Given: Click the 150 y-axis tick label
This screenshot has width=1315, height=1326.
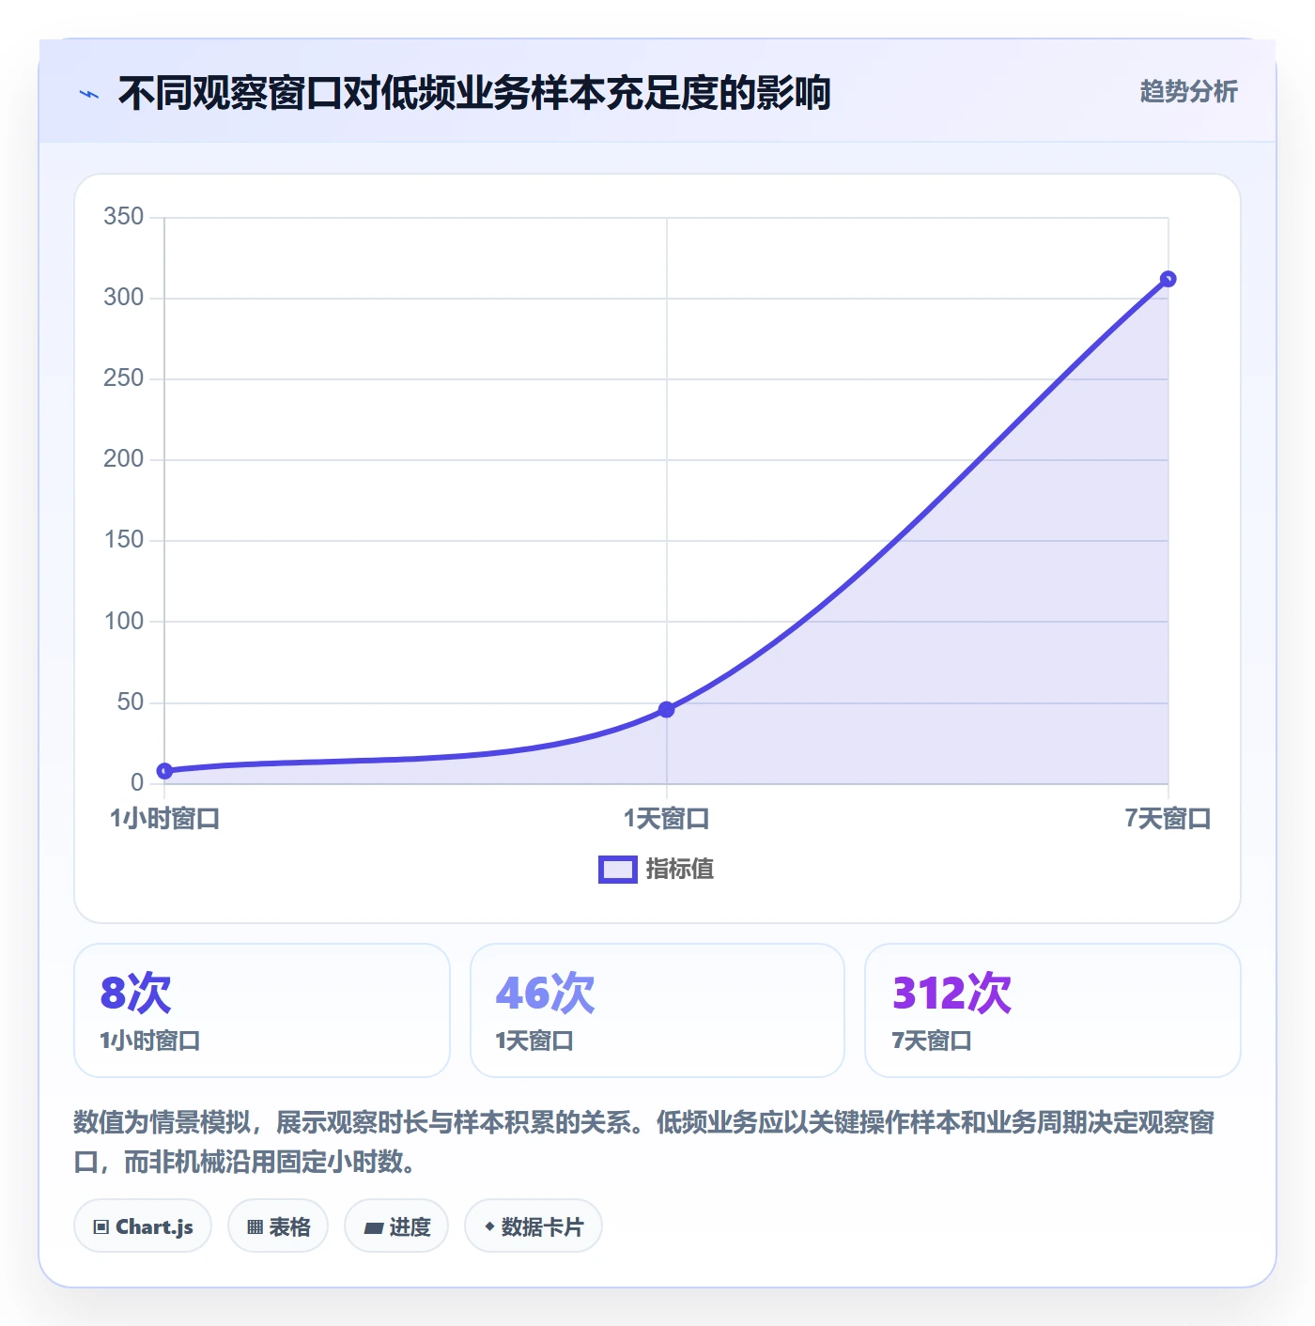Looking at the screenshot, I should (x=123, y=540).
